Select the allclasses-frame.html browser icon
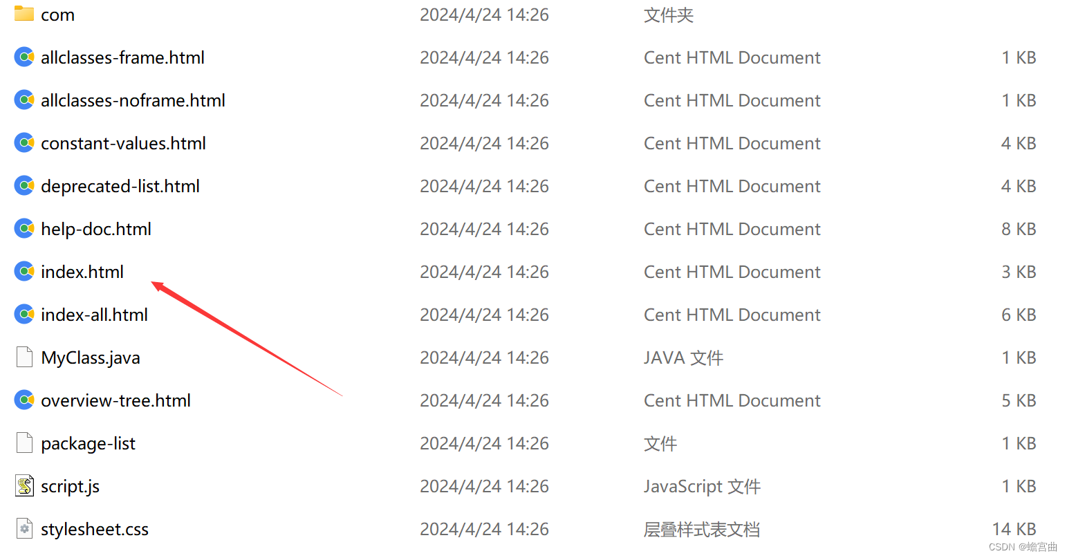 [24, 57]
